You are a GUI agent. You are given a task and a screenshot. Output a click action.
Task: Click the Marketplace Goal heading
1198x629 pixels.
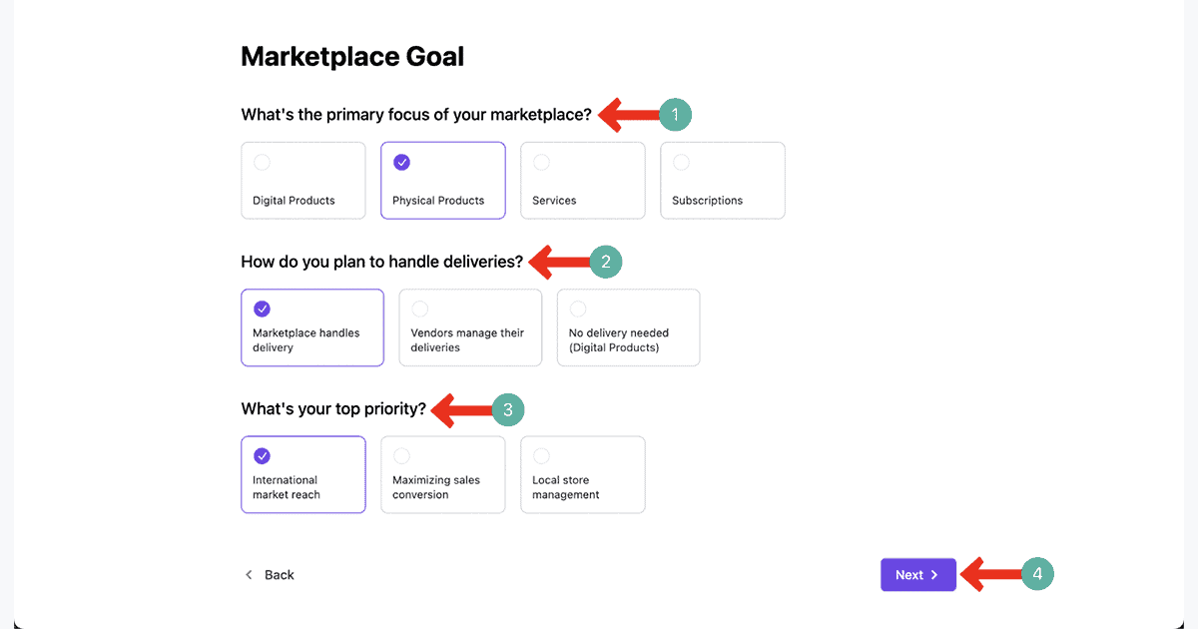tap(351, 56)
